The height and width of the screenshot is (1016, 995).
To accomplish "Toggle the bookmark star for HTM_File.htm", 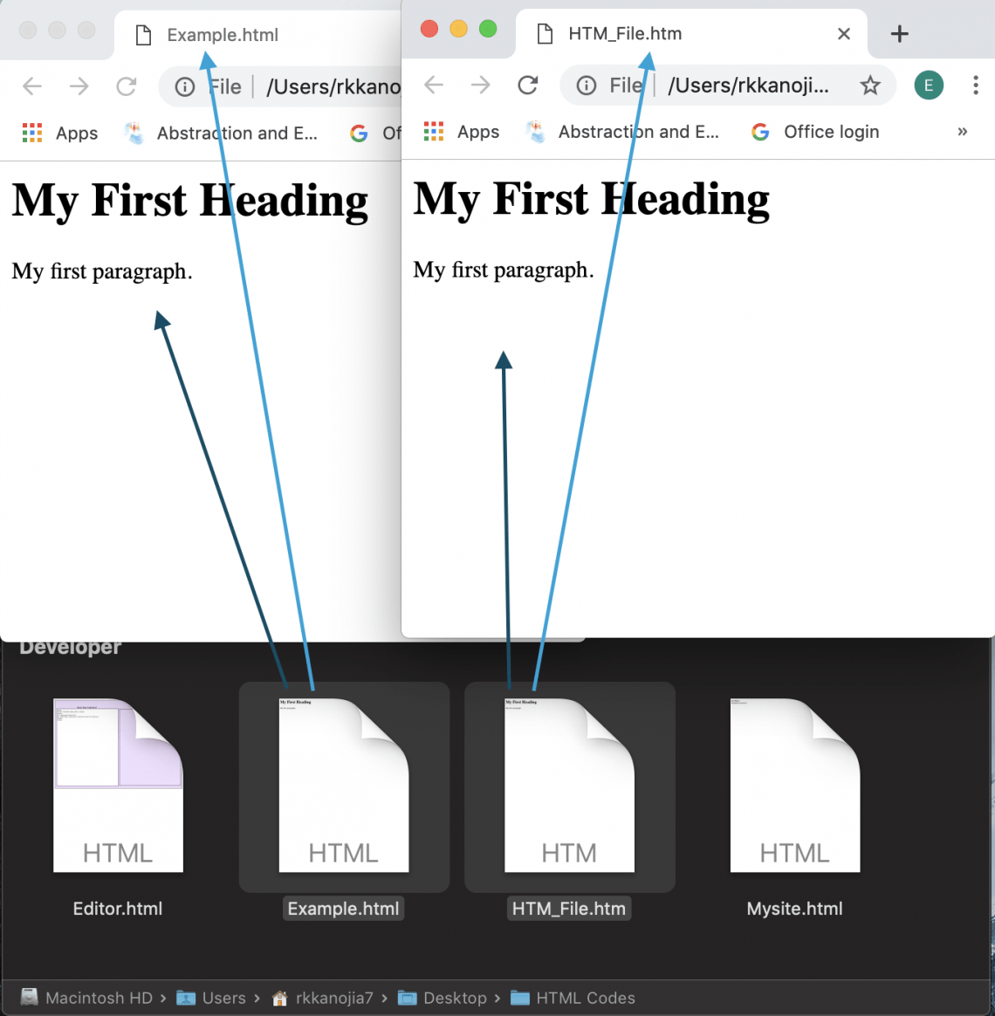I will pyautogui.click(x=870, y=86).
